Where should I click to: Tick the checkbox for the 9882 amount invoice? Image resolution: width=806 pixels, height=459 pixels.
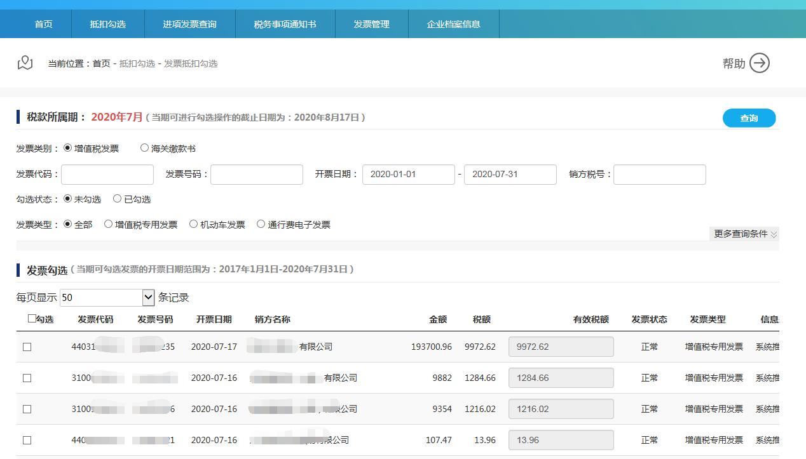click(26, 378)
